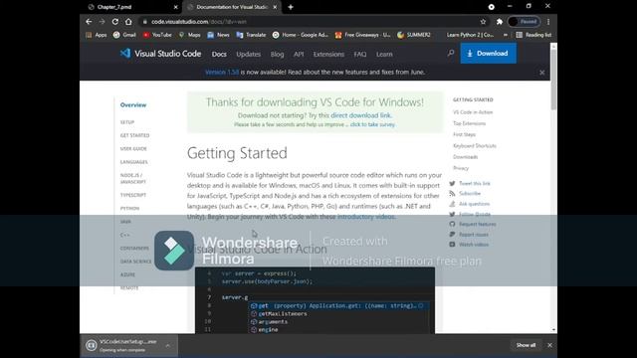Screen dimensions: 637x358
Task: Click the blue Download button
Action: [489, 53]
